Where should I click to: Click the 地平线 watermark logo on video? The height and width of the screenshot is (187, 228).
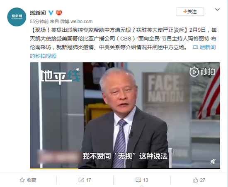coord(60,76)
